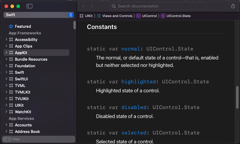240x144 pixels.
Task: Click Views and Controls breadcrumb
Action: (117, 16)
